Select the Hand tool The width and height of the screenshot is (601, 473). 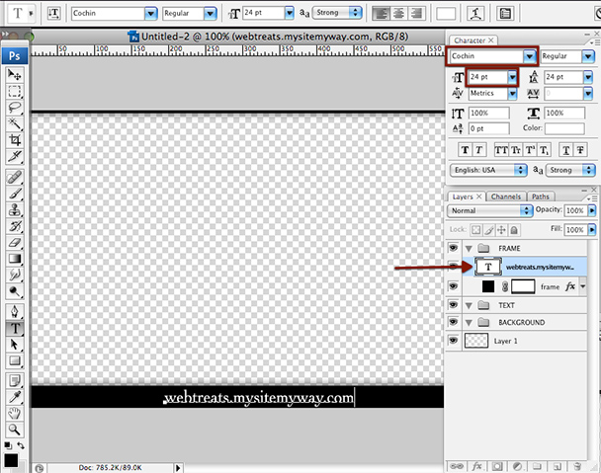(15, 413)
